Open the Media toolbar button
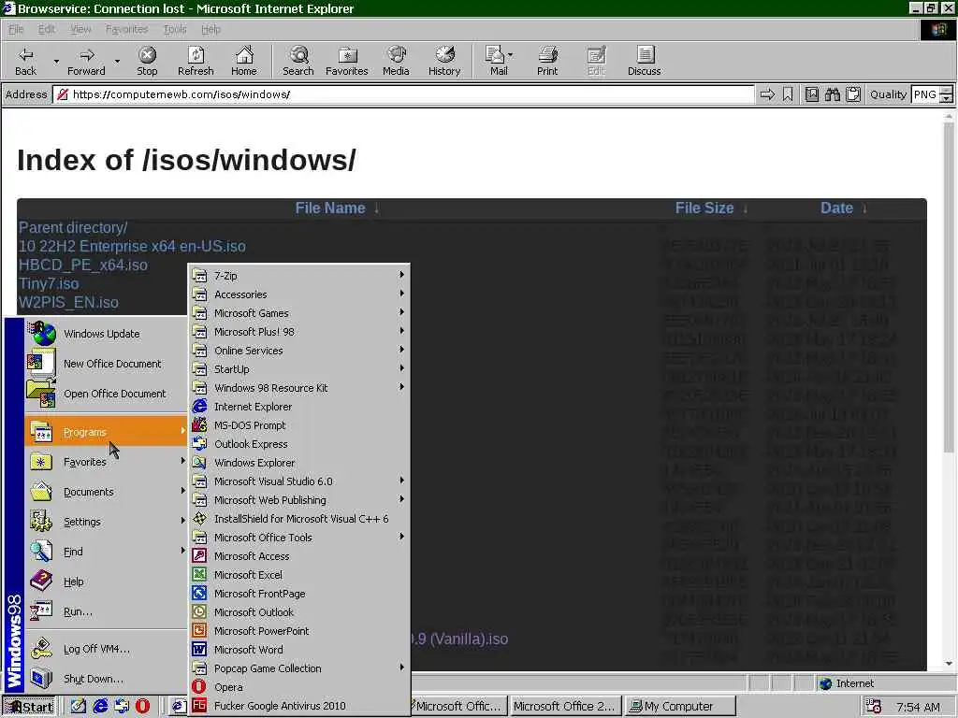This screenshot has height=718, width=958. tap(396, 61)
